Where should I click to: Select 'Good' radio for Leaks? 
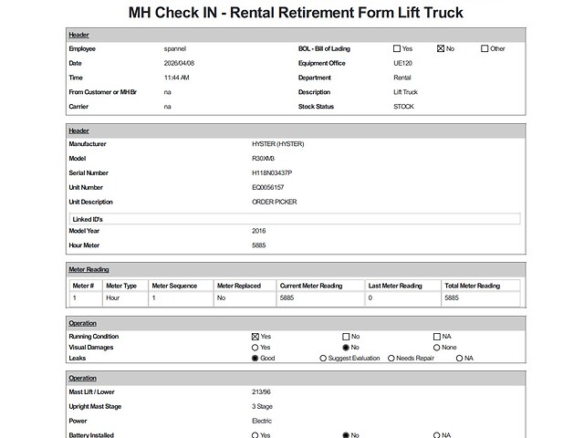coord(255,359)
